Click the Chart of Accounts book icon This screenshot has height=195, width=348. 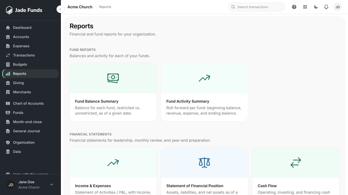click(x=8, y=103)
